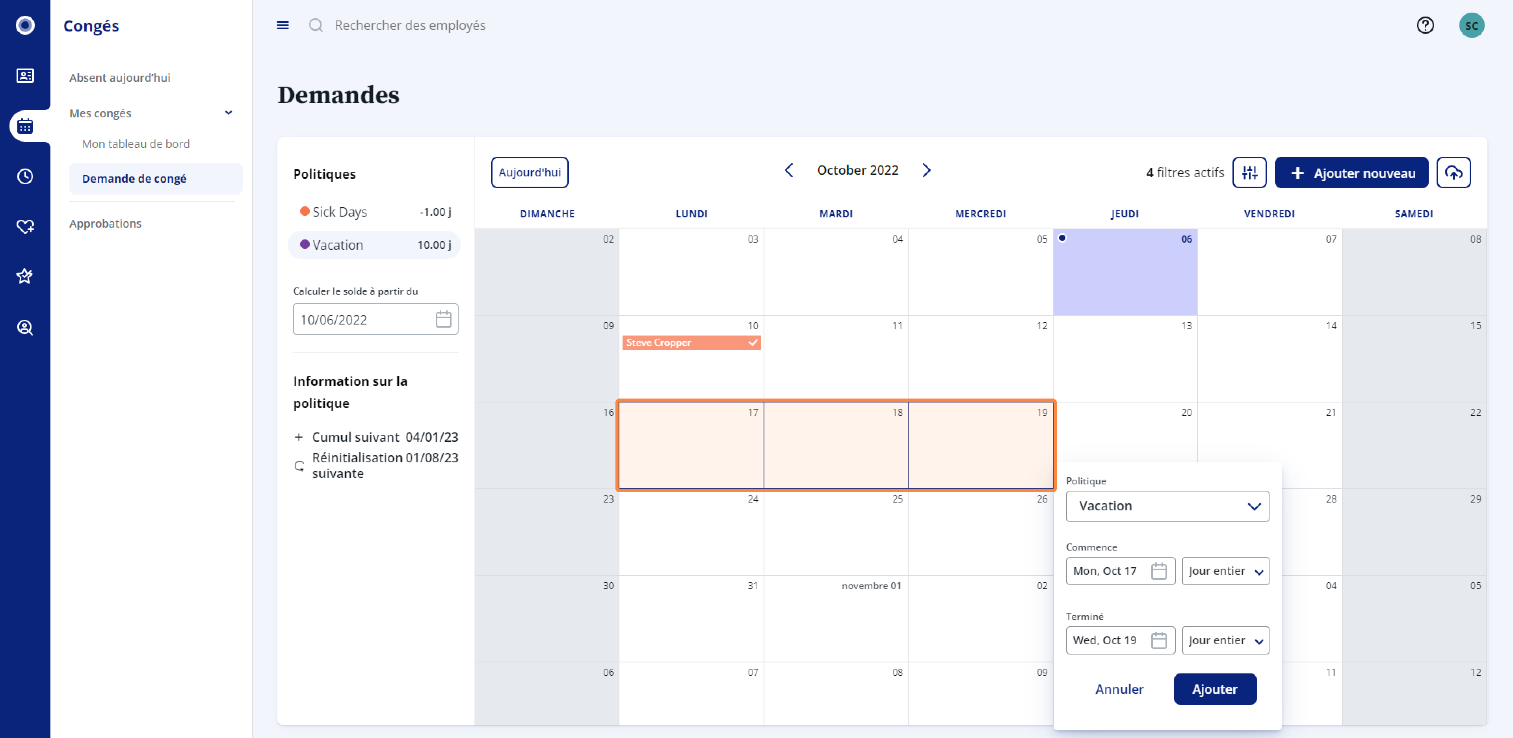Viewport: 1513px width, 738px height.
Task: Select calendar day 24
Action: [x=691, y=532]
